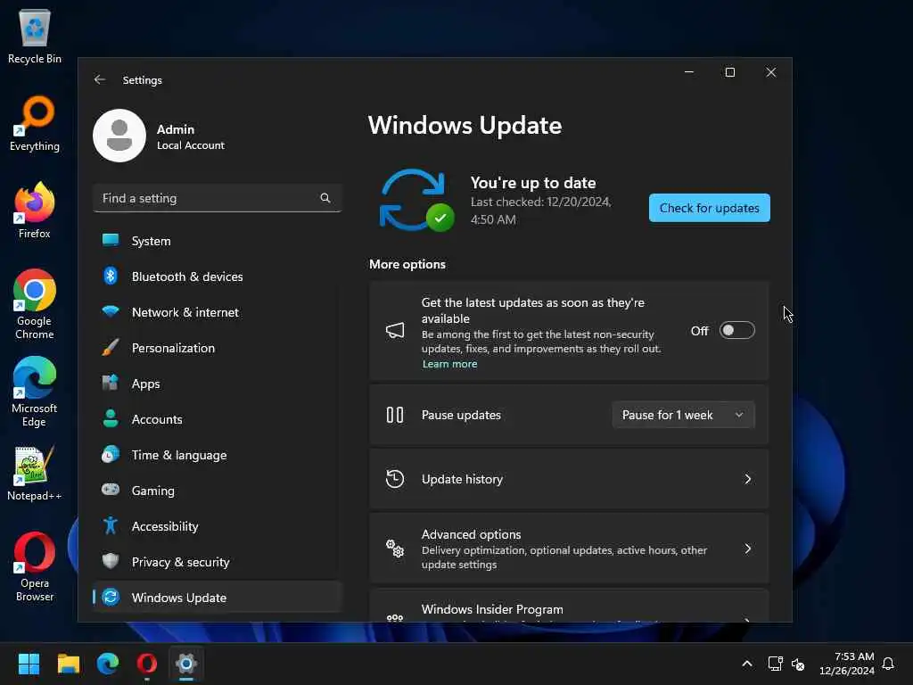The image size is (913, 685).
Task: Open the Pause for 1 week dropdown
Action: coord(683,415)
